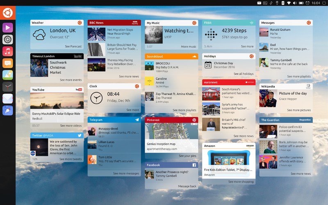Click See more news under BBC News

click(x=129, y=77)
